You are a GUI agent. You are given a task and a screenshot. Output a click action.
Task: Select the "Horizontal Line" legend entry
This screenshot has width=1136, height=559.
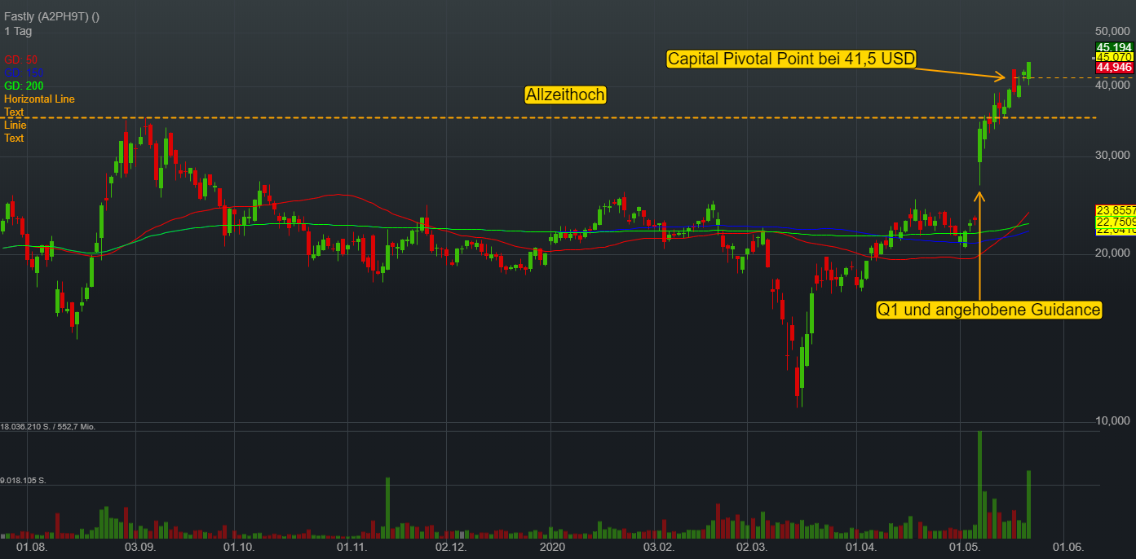(x=39, y=99)
